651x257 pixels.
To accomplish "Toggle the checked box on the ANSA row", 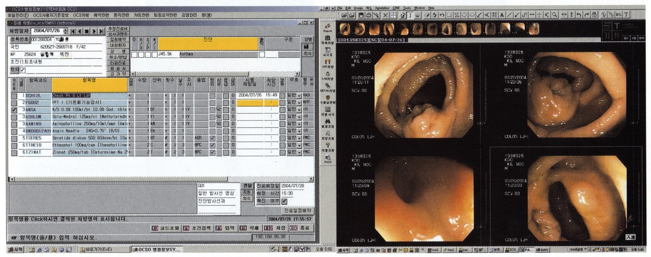I will pos(14,110).
